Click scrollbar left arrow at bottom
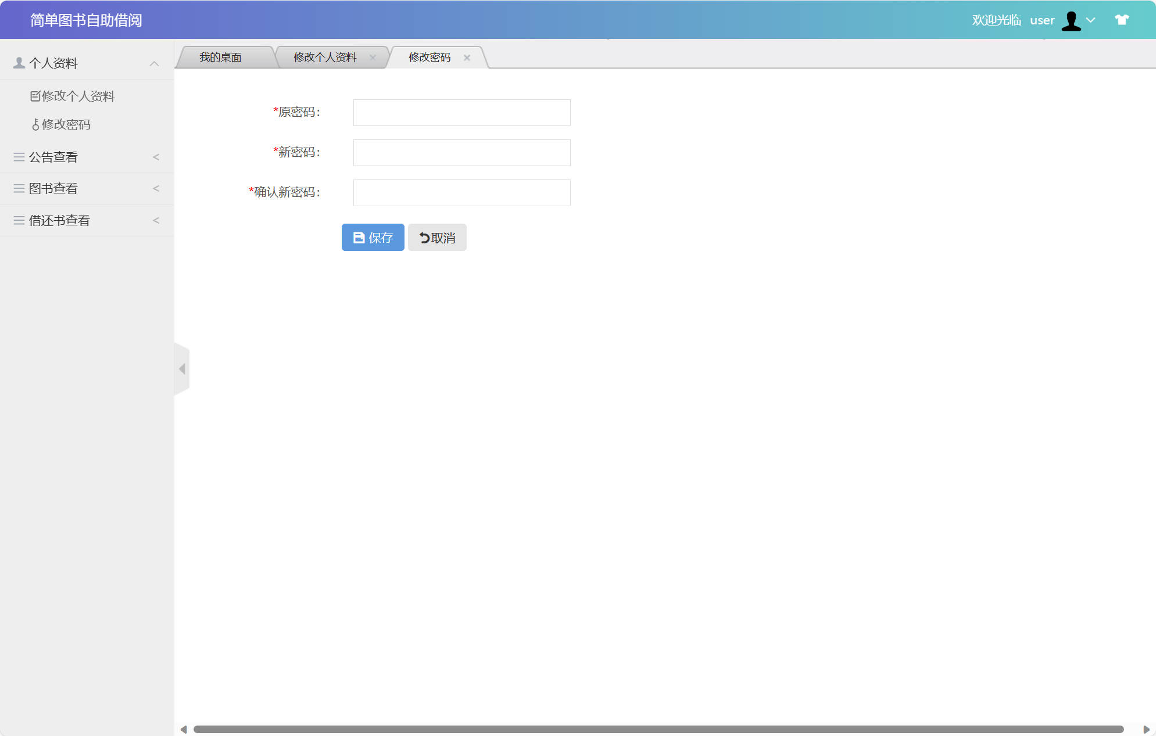 (184, 730)
